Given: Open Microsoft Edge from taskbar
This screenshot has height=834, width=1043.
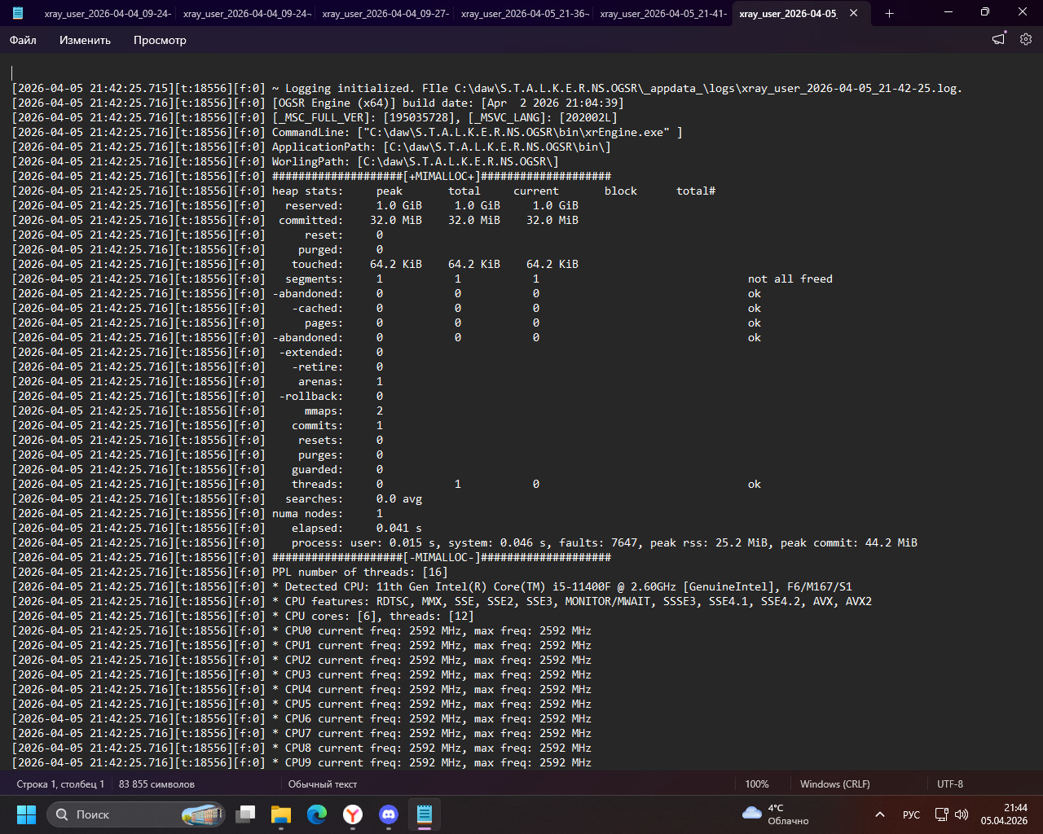Looking at the screenshot, I should click(x=317, y=814).
